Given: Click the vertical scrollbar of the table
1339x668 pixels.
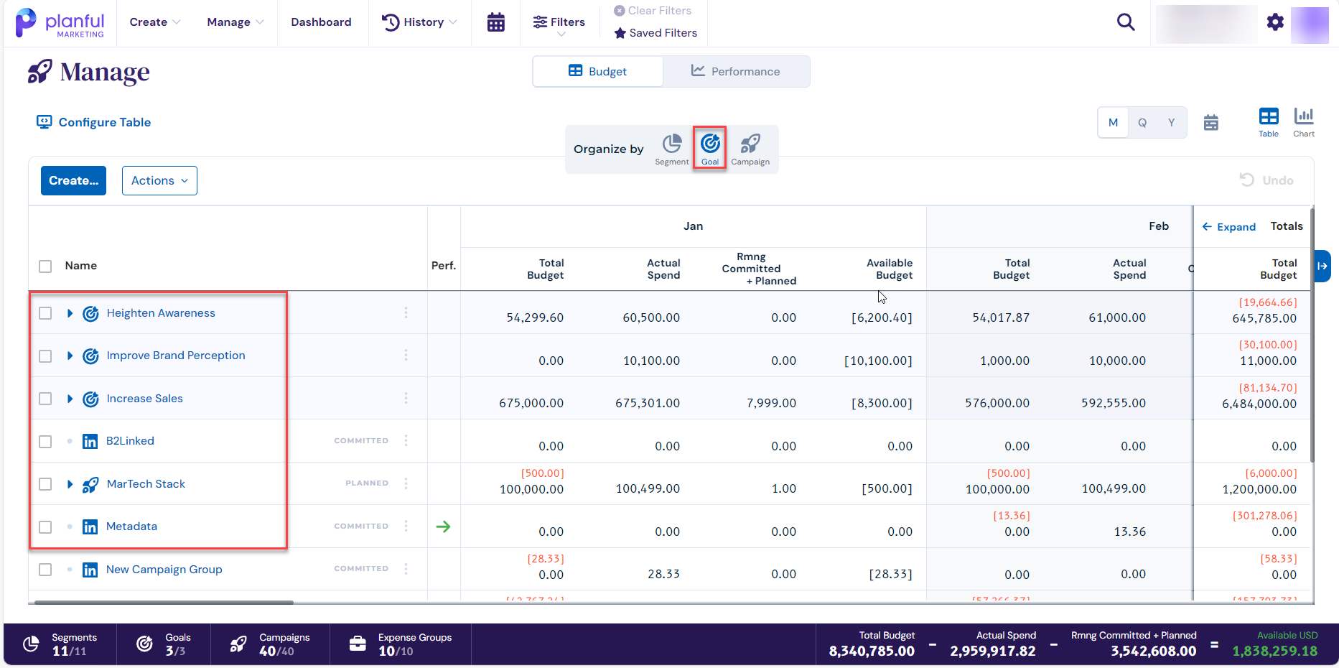Looking at the screenshot, I should (x=1312, y=335).
